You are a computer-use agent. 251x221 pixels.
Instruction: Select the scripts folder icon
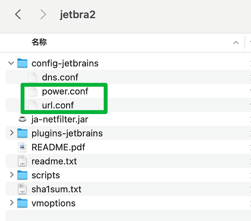tap(22, 175)
